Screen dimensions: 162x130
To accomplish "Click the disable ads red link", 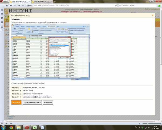I will pos(92,12).
